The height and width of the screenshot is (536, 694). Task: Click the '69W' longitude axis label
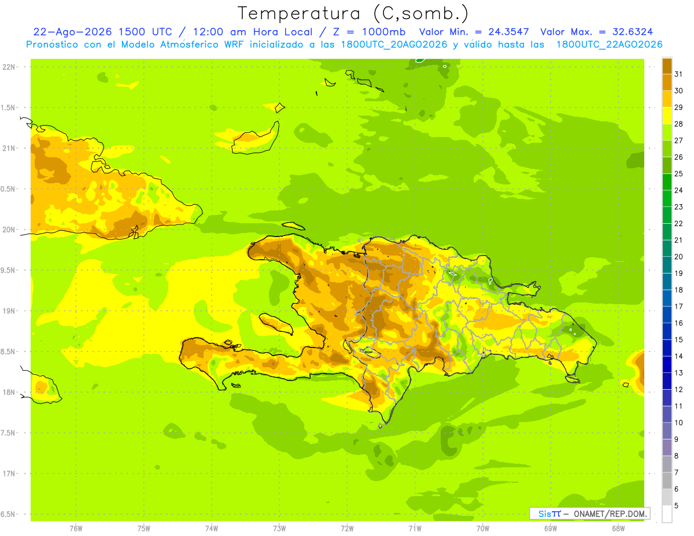point(550,528)
